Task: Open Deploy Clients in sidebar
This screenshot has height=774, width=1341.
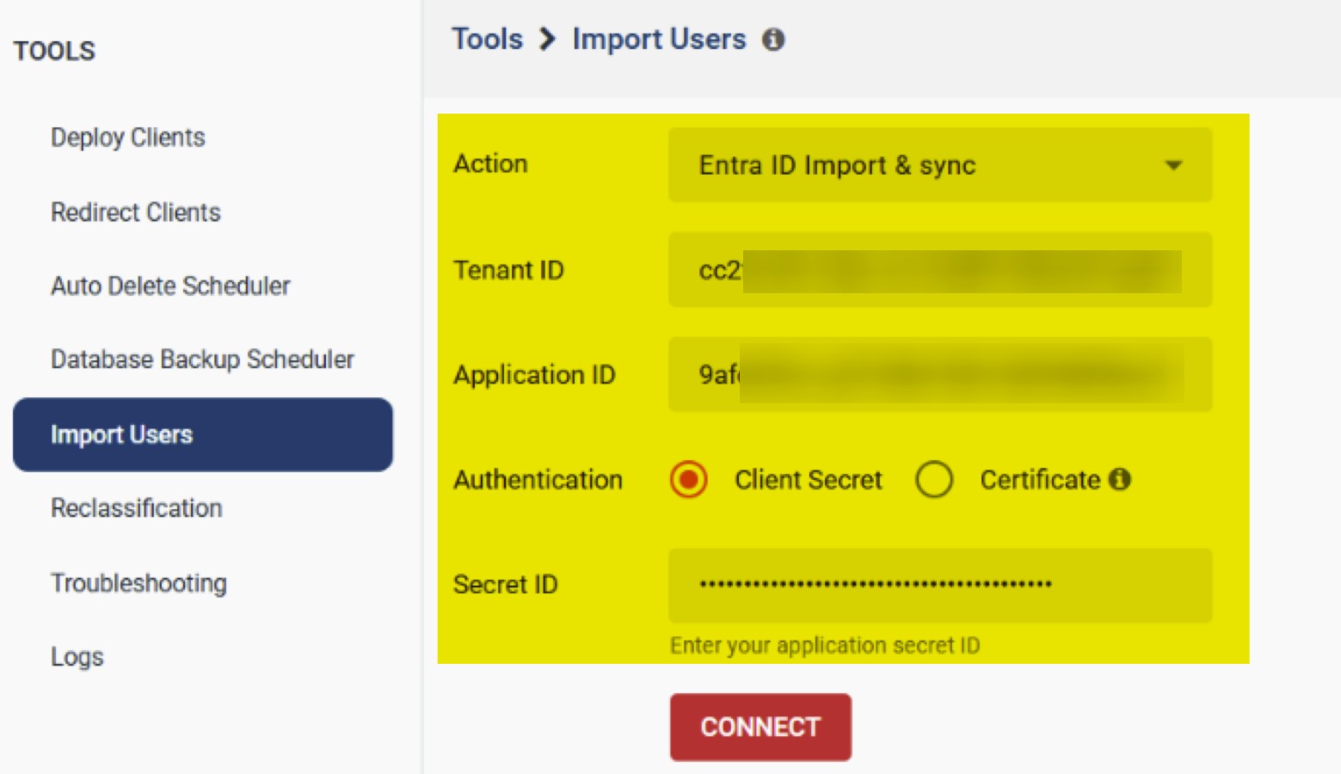Action: (128, 138)
